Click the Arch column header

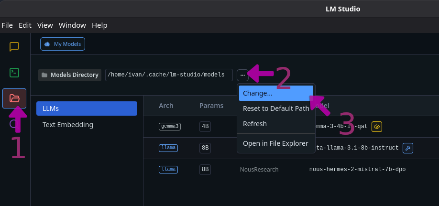(x=166, y=106)
